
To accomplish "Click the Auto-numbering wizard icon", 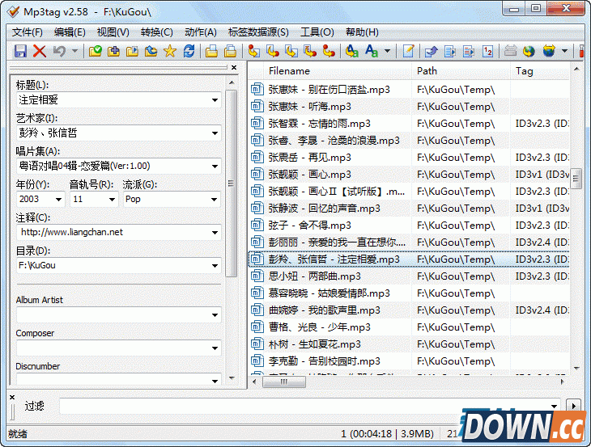I will [487, 51].
